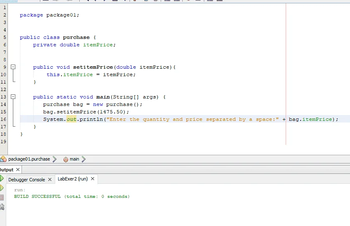Click the Stop square icon in Output sidebar

(x=2, y=197)
